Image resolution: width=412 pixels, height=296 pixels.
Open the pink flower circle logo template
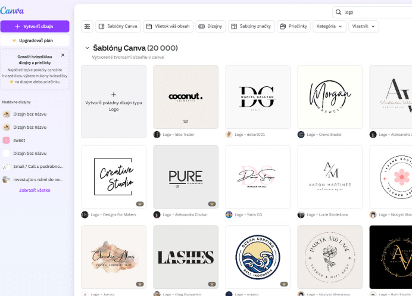pyautogui.click(x=391, y=177)
